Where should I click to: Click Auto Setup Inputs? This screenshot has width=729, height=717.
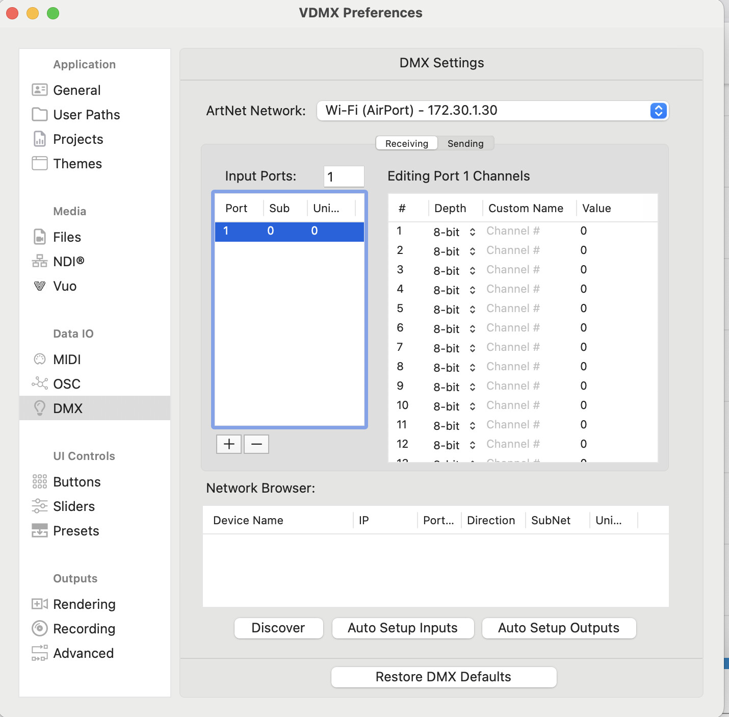click(x=403, y=628)
